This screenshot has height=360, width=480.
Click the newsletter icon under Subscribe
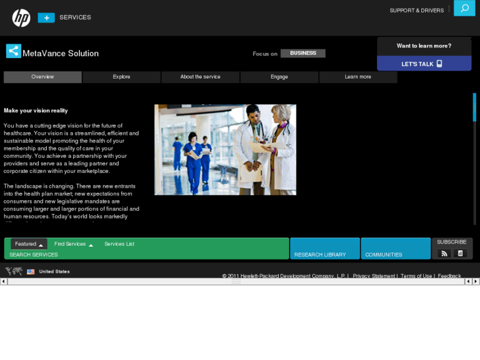tap(460, 254)
